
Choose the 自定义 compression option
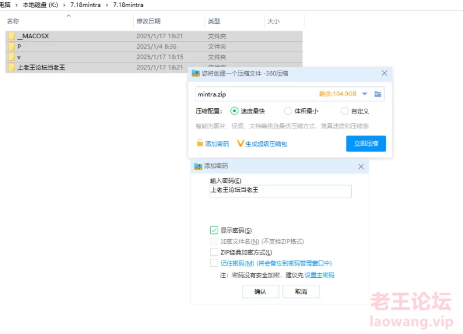coord(344,111)
